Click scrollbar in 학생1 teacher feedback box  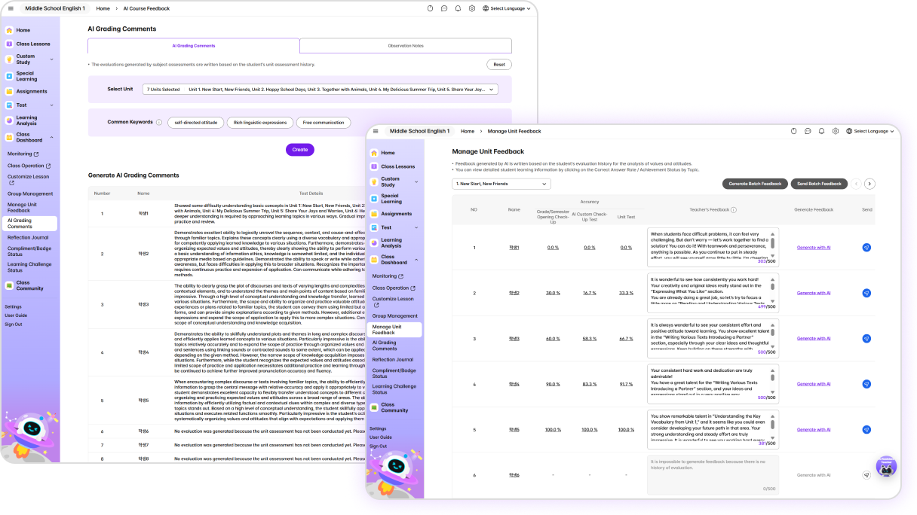(772, 244)
